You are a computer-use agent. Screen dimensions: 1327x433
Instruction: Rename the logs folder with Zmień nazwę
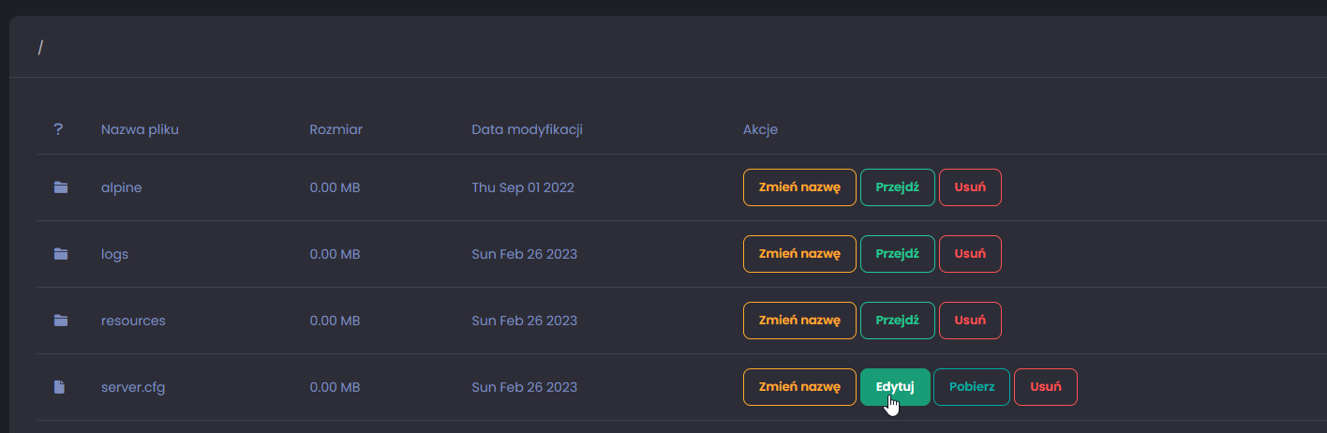click(x=799, y=254)
